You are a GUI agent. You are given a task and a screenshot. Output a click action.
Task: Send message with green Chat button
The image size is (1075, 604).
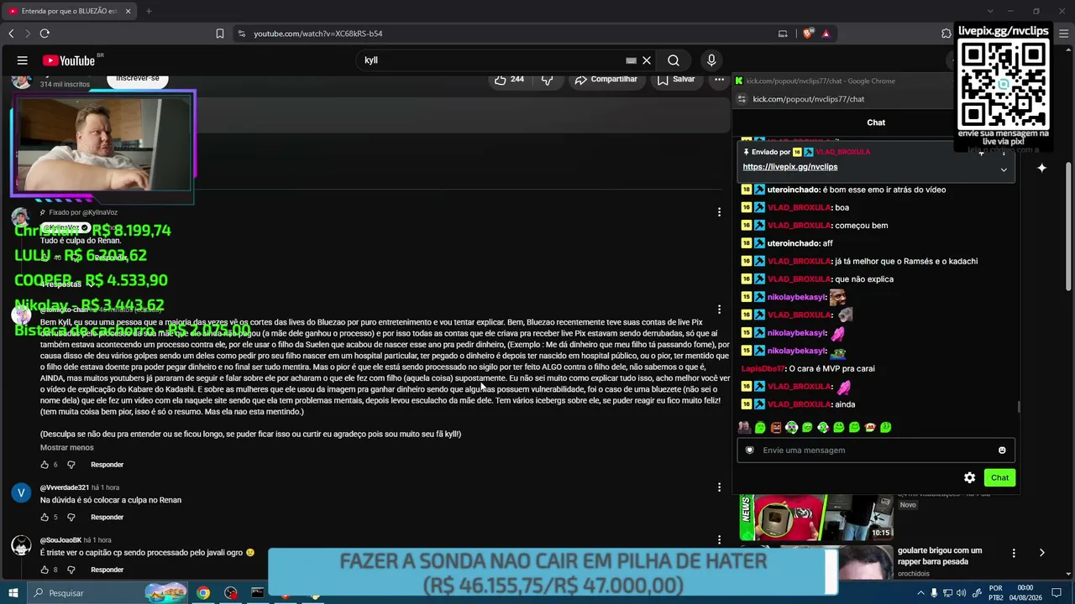tap(999, 477)
